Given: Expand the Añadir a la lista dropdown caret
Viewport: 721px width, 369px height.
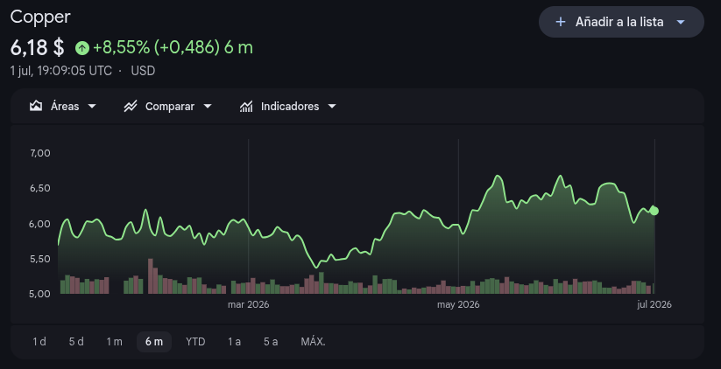Looking at the screenshot, I should (681, 22).
